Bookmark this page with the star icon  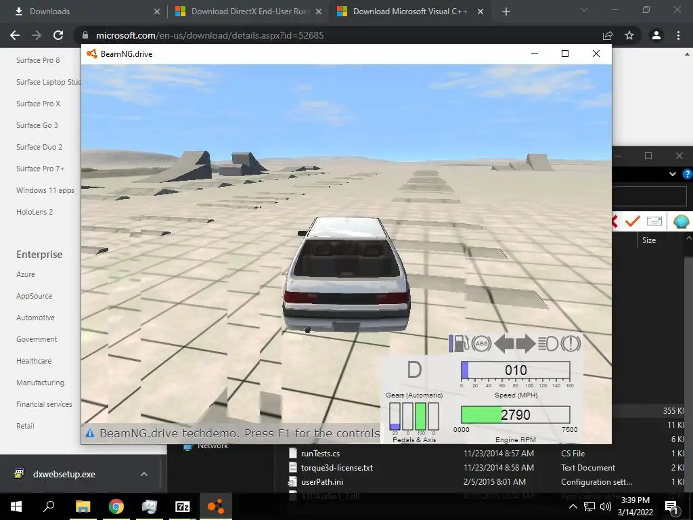(629, 35)
